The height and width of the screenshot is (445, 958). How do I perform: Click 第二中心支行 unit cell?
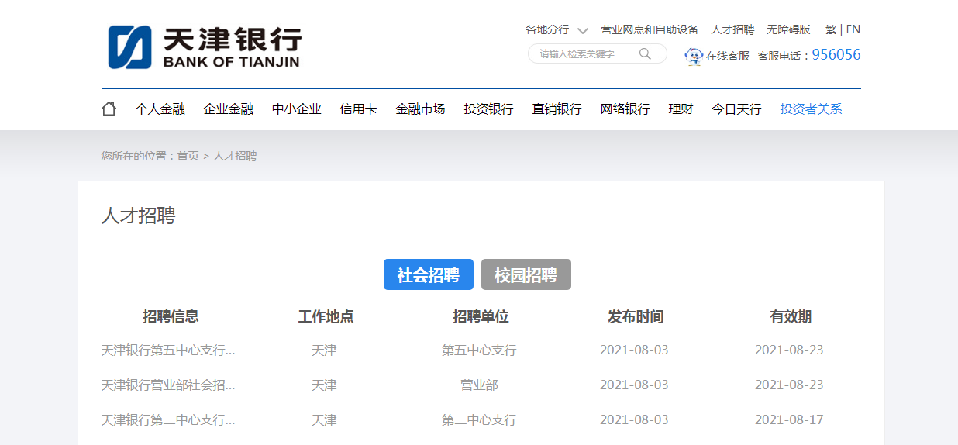[x=479, y=420]
